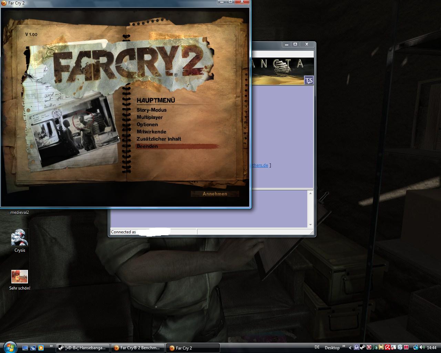441x353 pixels.
Task: Click the red M tray icon
Action: (x=406, y=347)
